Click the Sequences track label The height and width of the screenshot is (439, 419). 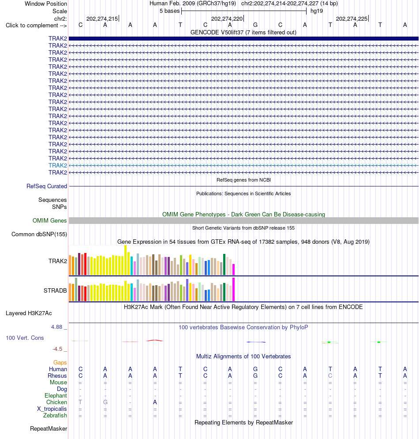coord(52,200)
